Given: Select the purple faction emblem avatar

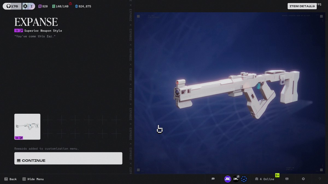Looking at the screenshot, I should click(x=228, y=179).
